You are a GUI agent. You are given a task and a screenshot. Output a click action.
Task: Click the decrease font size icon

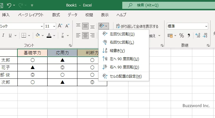[x=67, y=26]
